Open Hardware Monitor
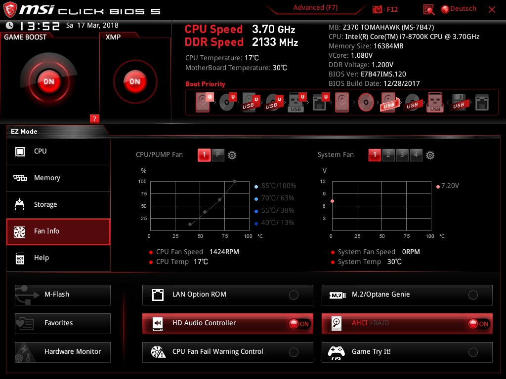 [x=63, y=352]
